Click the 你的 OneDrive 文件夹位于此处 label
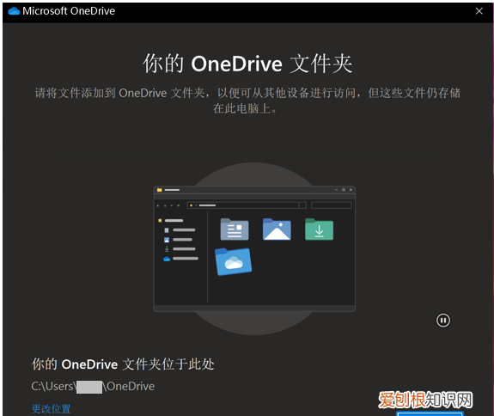Viewport: 494px width, 416px height. tap(123, 364)
